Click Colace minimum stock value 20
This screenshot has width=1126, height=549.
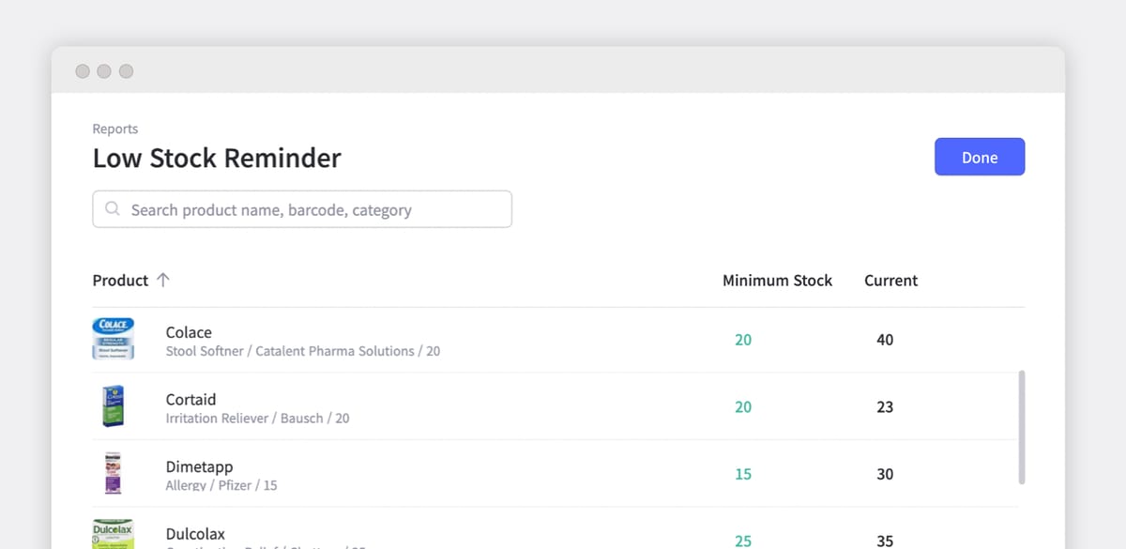741,340
